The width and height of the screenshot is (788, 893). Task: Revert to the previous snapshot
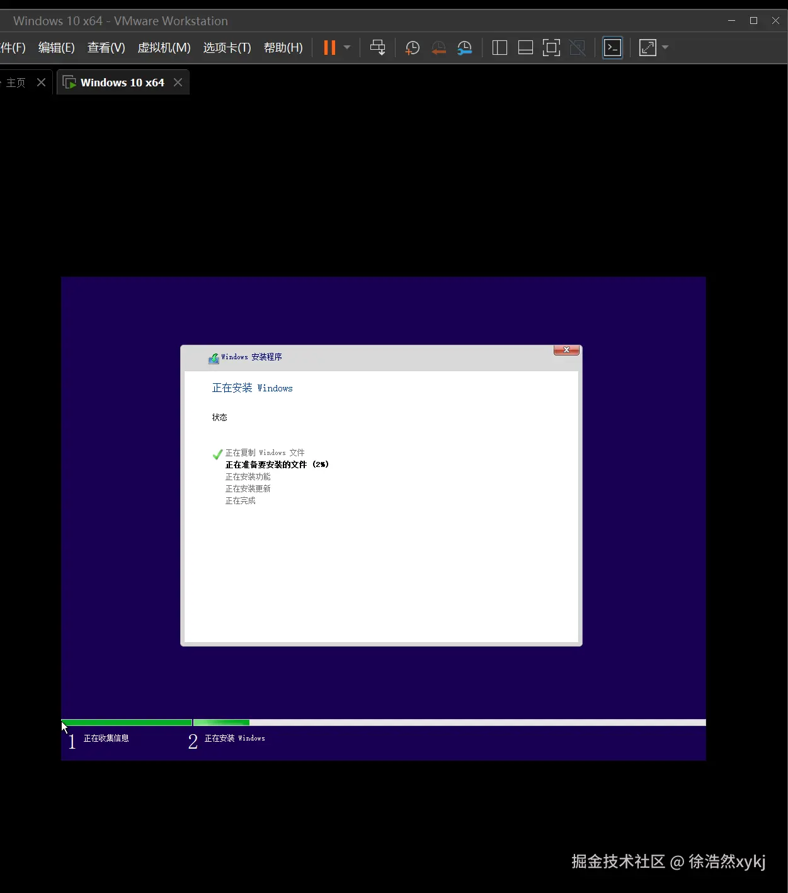438,48
